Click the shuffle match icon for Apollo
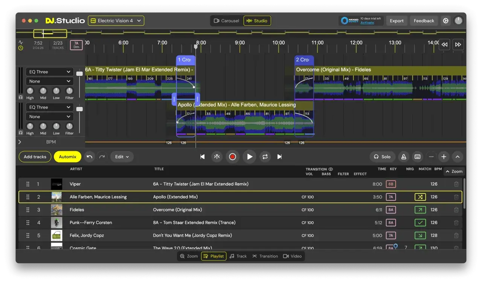 tap(420, 197)
